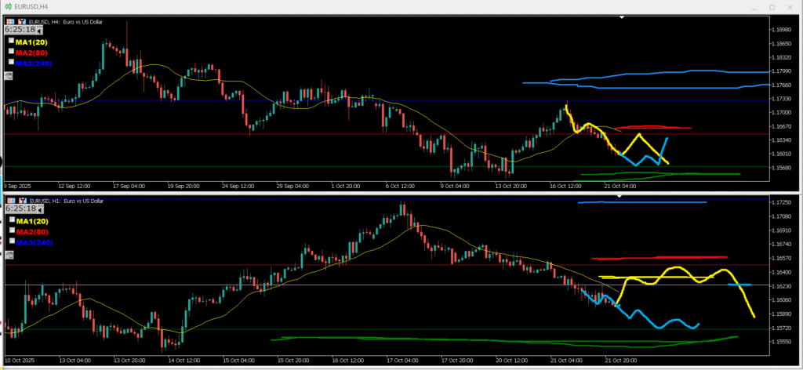Toggle MA3(240) checkbox in the H4 chart
803x370 pixels.
[x=11, y=63]
